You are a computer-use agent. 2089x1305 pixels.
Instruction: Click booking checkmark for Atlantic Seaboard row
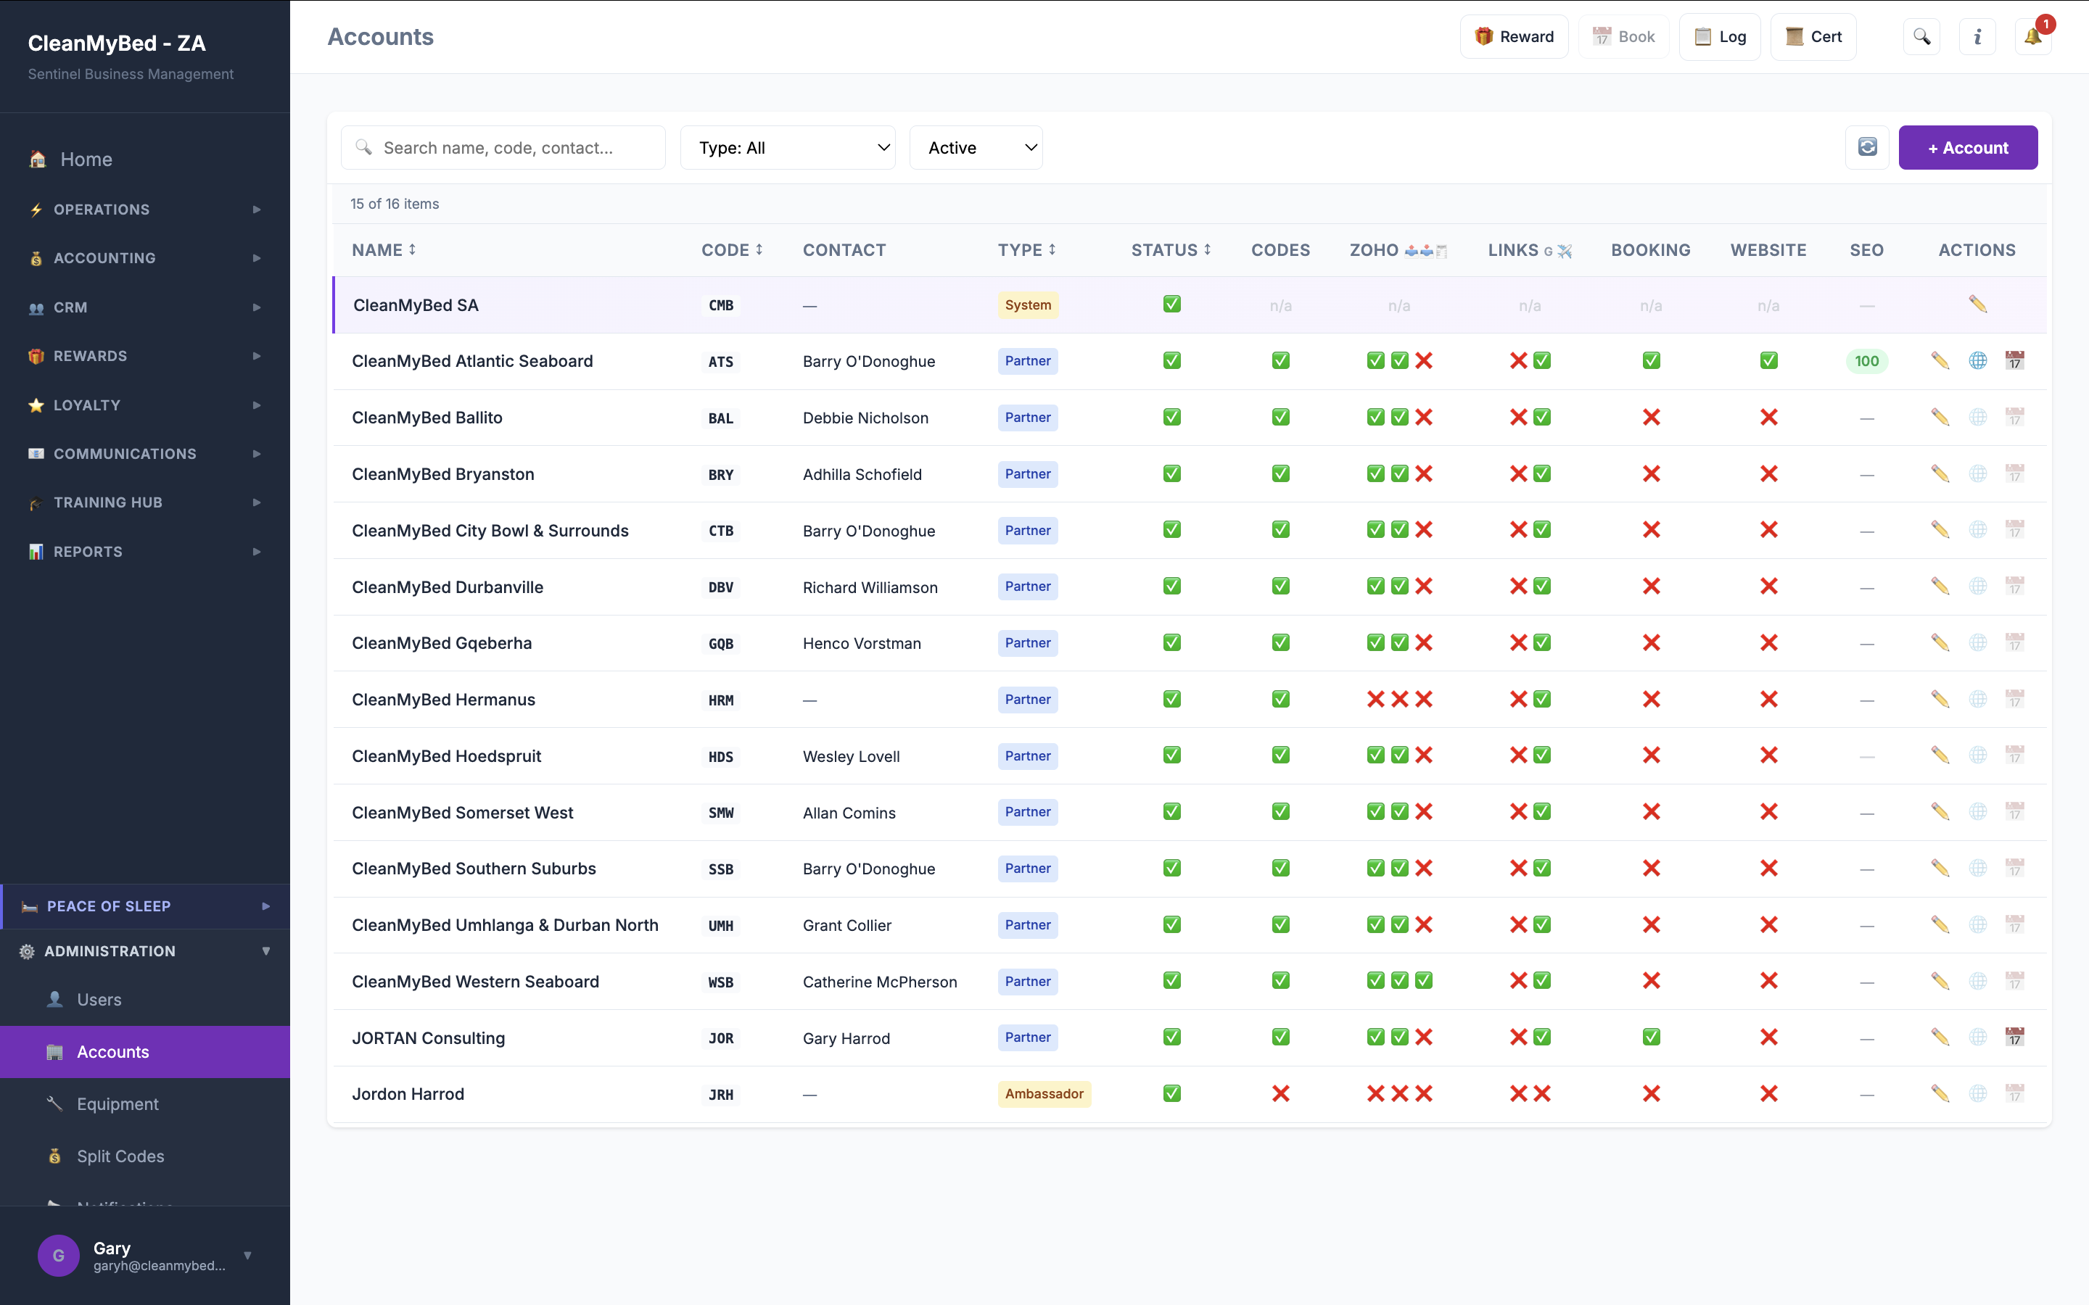[1650, 361]
